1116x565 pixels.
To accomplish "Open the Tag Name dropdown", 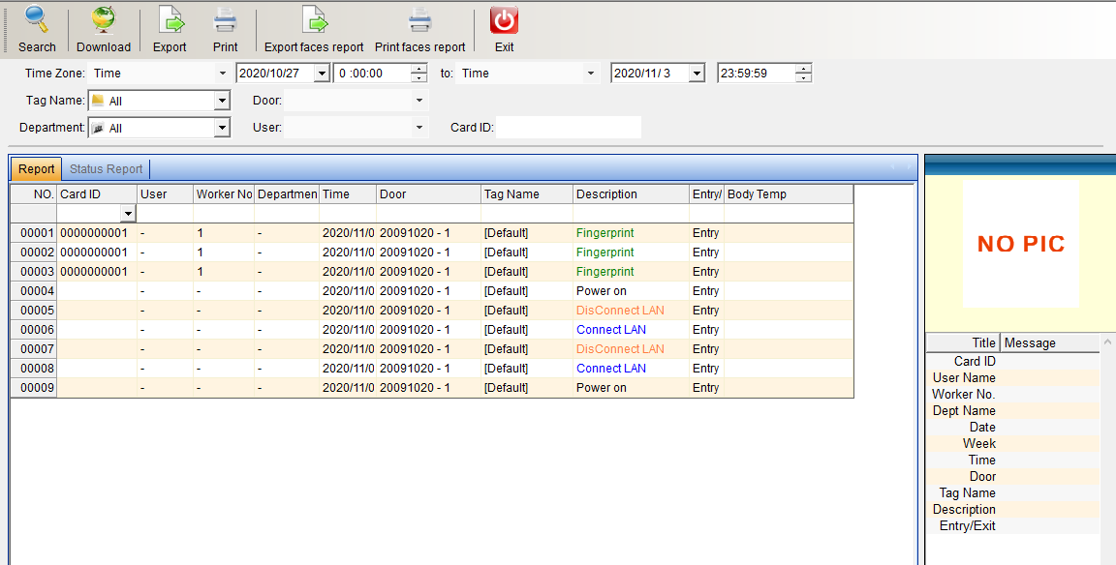I will pyautogui.click(x=222, y=101).
